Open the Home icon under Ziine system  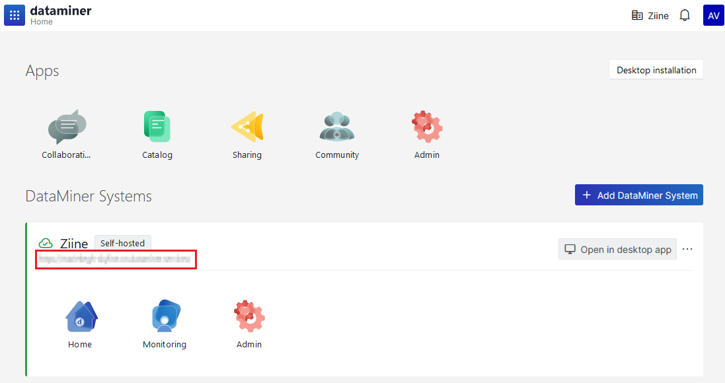click(x=81, y=316)
